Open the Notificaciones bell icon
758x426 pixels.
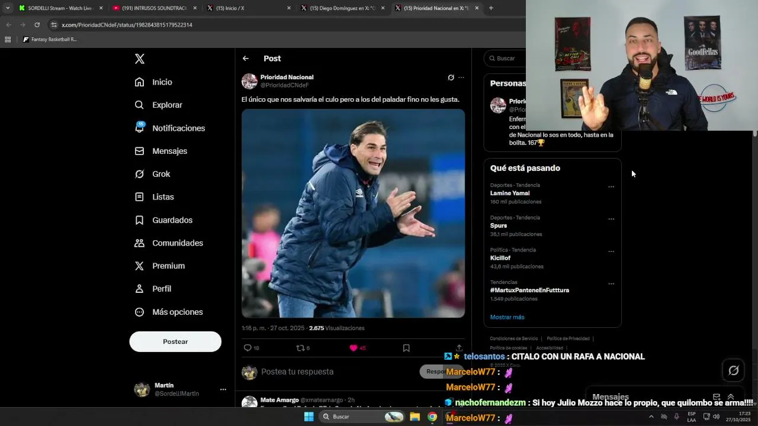(139, 128)
